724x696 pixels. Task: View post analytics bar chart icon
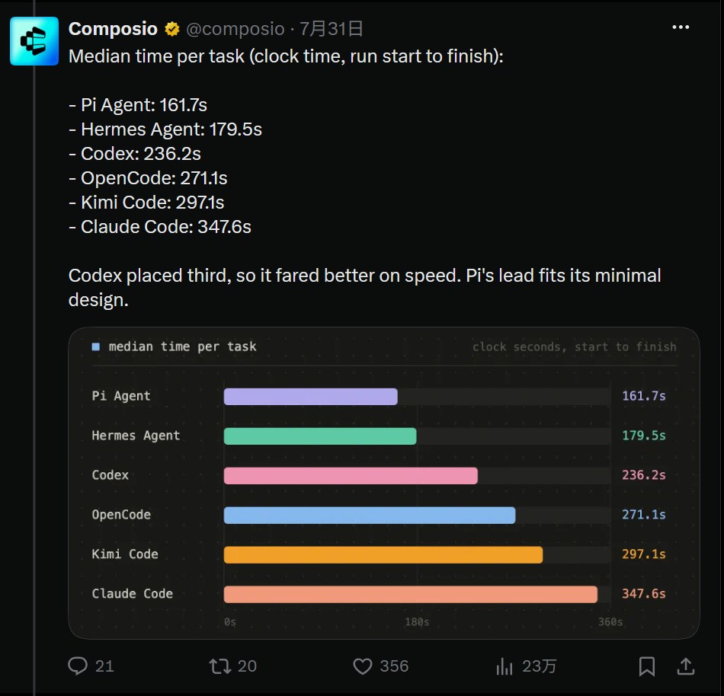click(x=505, y=666)
